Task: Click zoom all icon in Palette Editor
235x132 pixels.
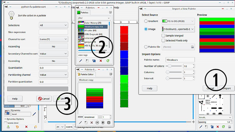Action: (x=109, y=123)
